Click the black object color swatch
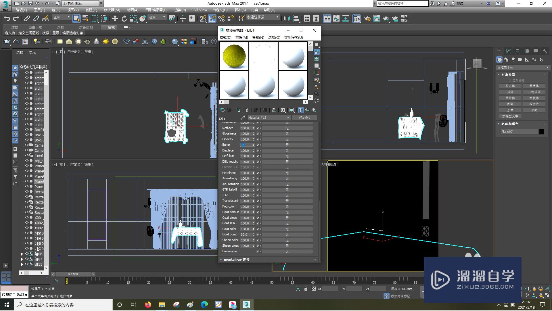 point(542,132)
